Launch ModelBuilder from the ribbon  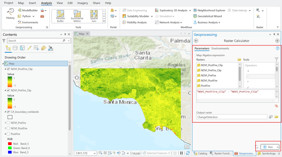point(28,10)
